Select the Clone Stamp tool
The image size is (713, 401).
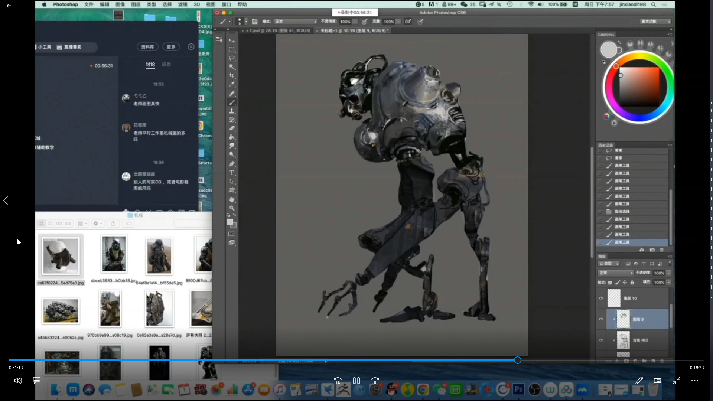[232, 111]
